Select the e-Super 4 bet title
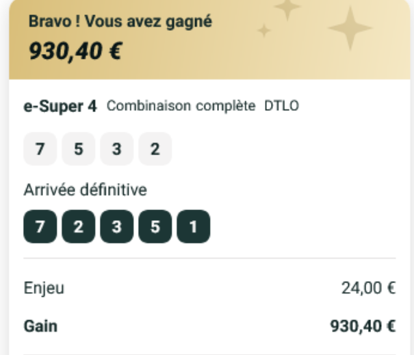Screen dimensions: 414x355 coord(60,106)
